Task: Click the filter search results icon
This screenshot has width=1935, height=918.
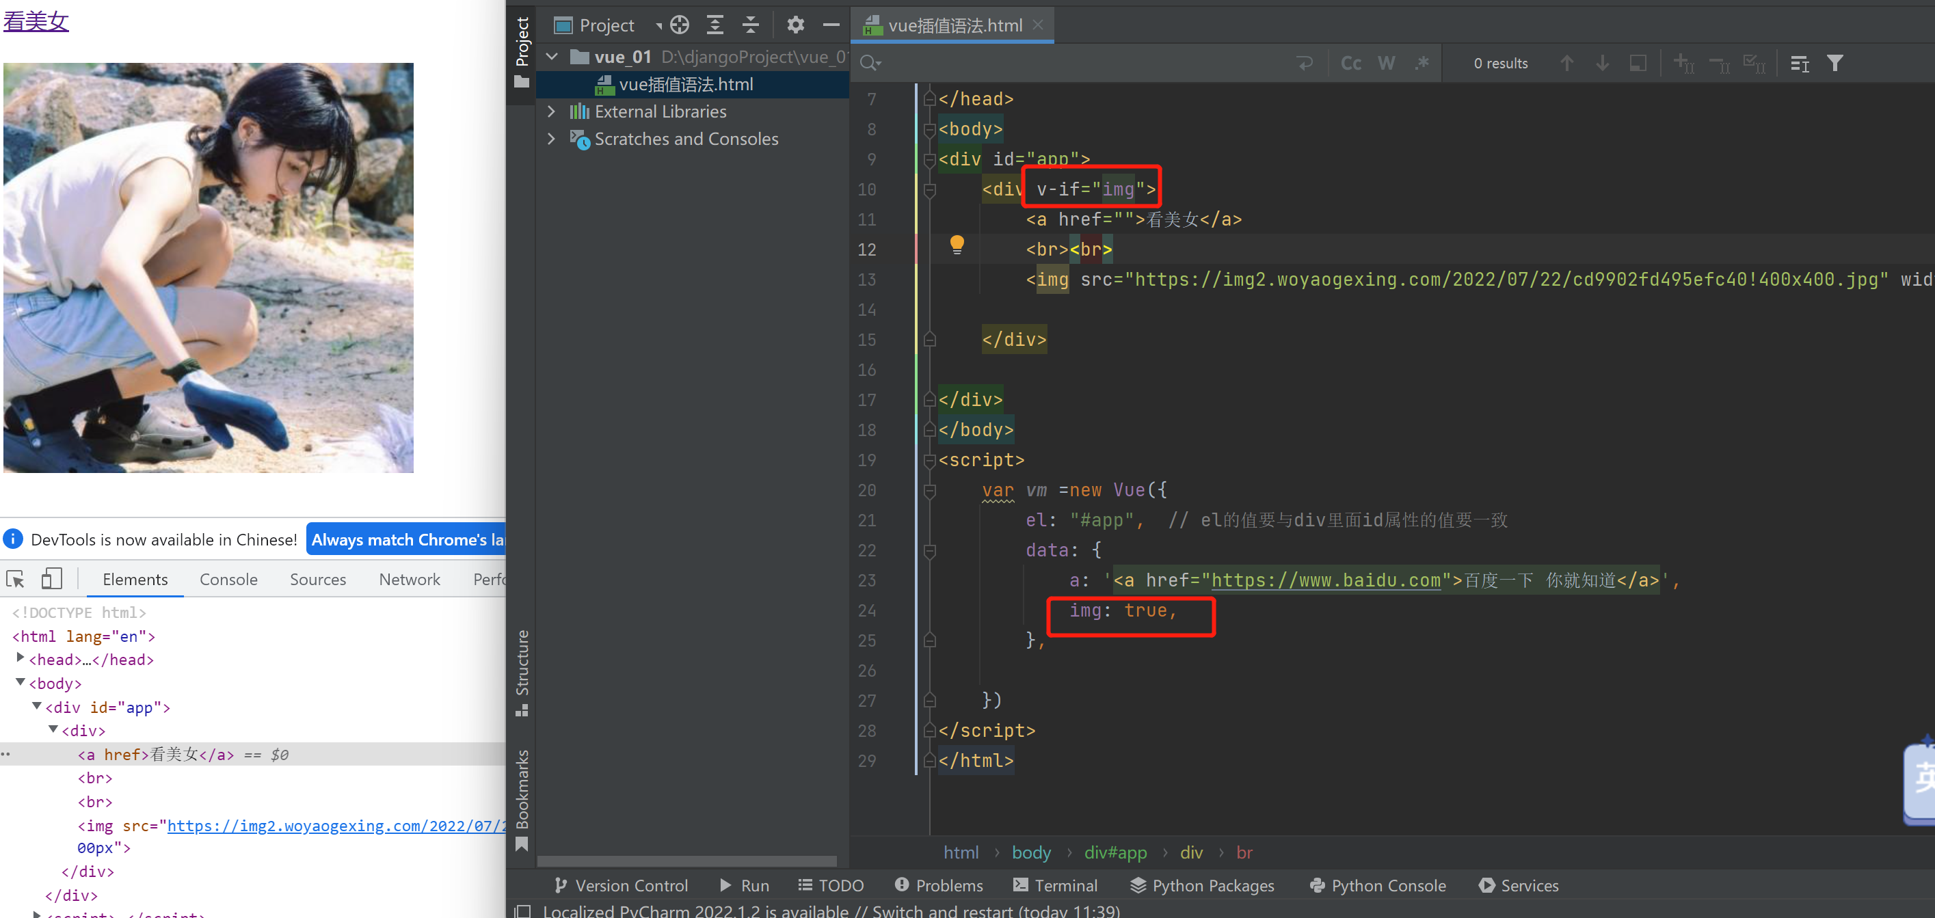Action: pyautogui.click(x=1835, y=63)
